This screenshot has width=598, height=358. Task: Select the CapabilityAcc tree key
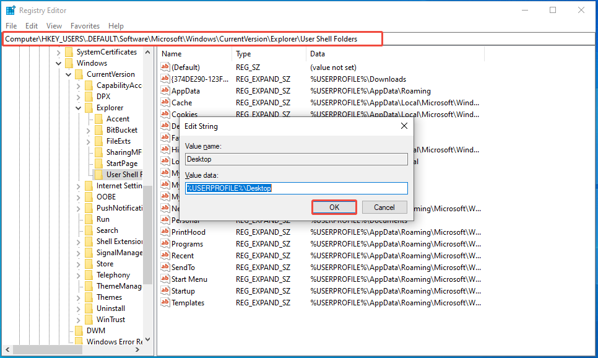(x=119, y=85)
